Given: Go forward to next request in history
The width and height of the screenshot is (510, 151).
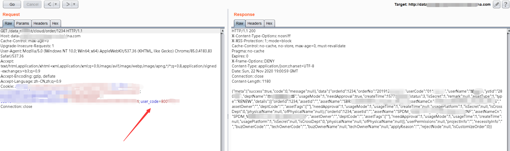Looking at the screenshot, I should [67, 4].
